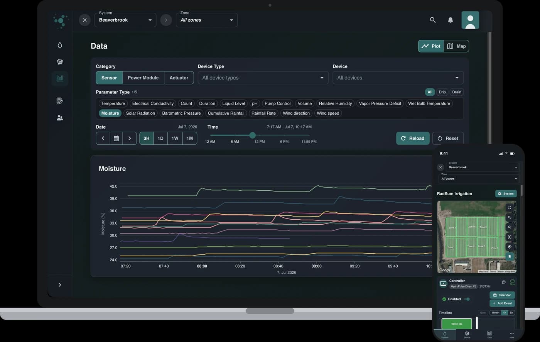Switch to Plot view
540x342 pixels.
point(431,46)
